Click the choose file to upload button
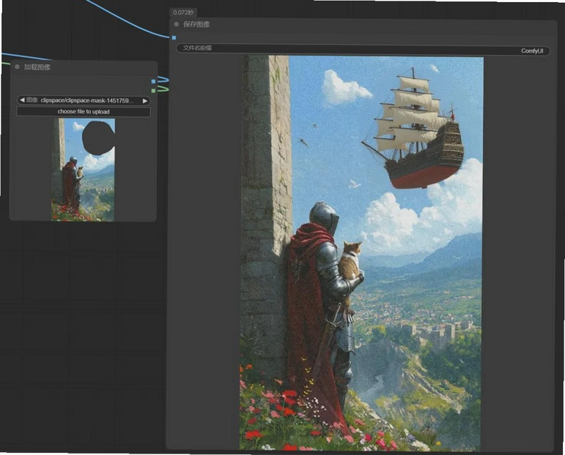565x455 pixels. pos(83,111)
